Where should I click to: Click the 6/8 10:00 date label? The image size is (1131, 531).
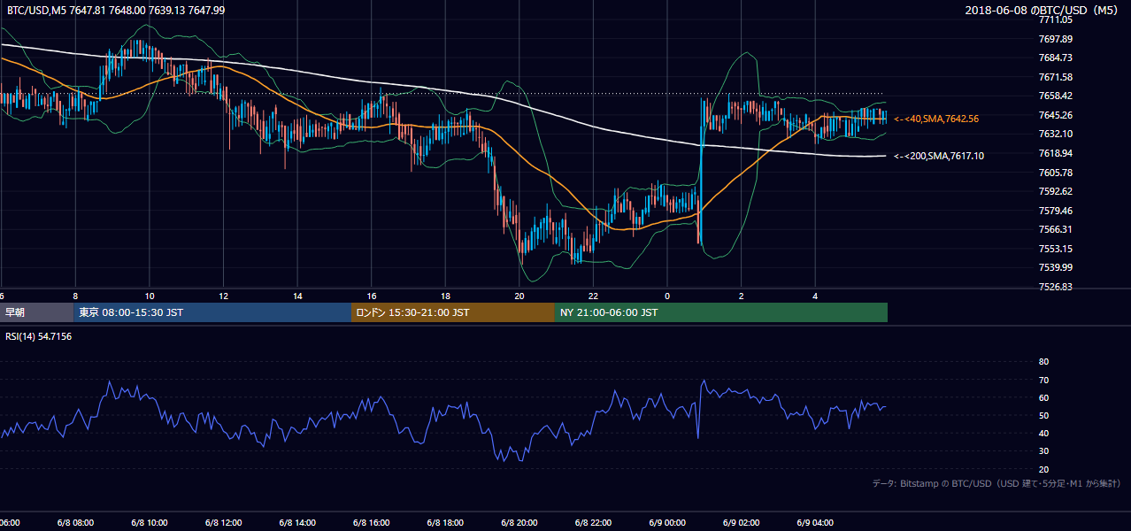tap(150, 523)
